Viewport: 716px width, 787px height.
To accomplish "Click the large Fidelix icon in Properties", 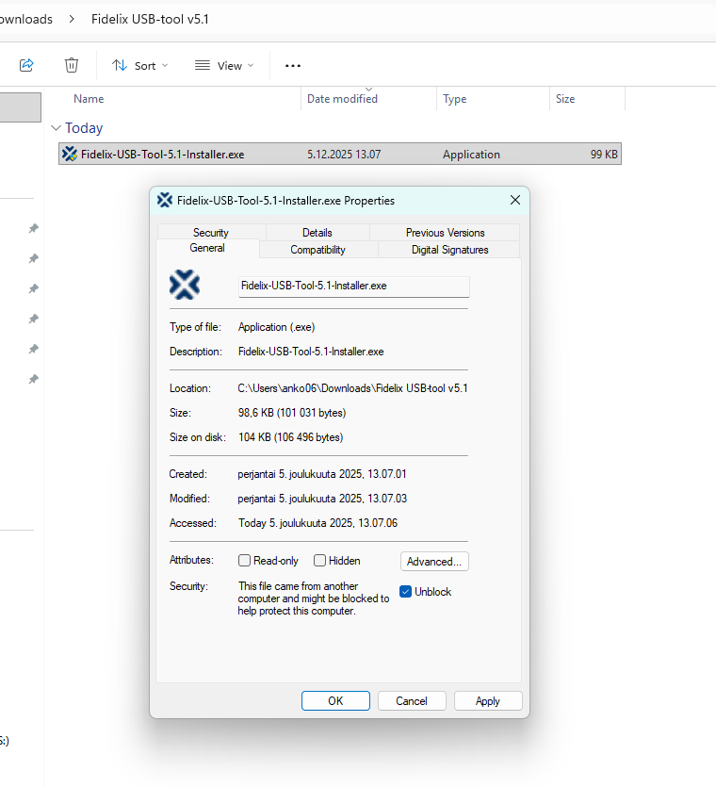I will pyautogui.click(x=185, y=285).
